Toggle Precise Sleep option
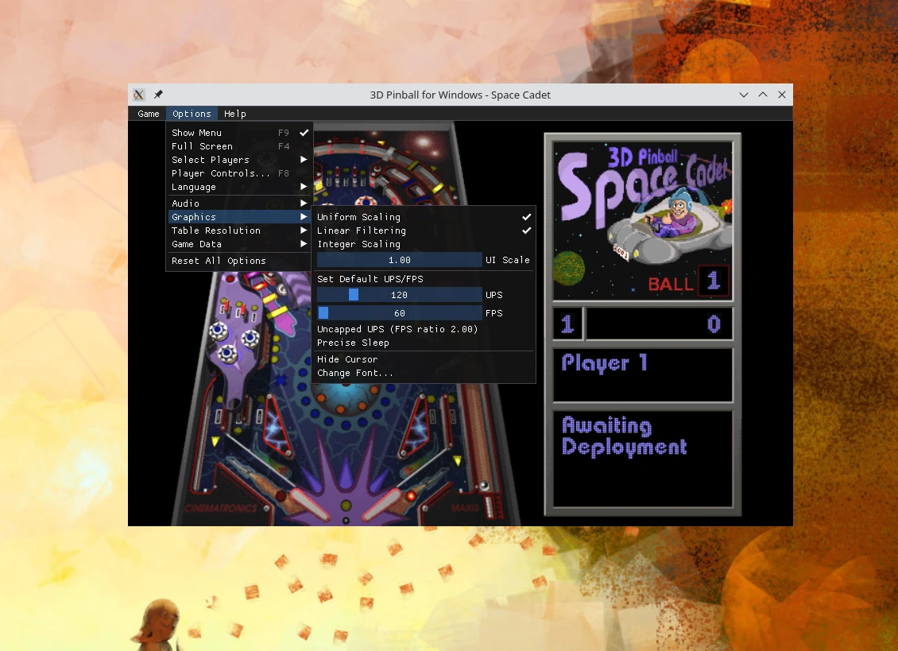The width and height of the screenshot is (898, 651). tap(424, 343)
